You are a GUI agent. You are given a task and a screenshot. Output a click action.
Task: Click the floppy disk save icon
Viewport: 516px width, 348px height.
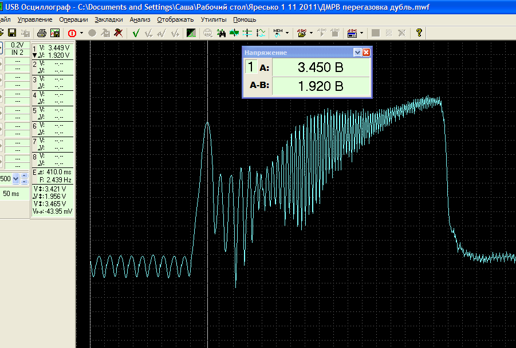pyautogui.click(x=12, y=33)
